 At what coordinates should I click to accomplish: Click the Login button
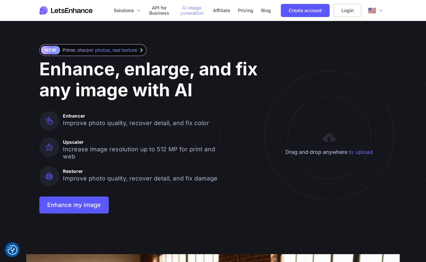(x=347, y=10)
